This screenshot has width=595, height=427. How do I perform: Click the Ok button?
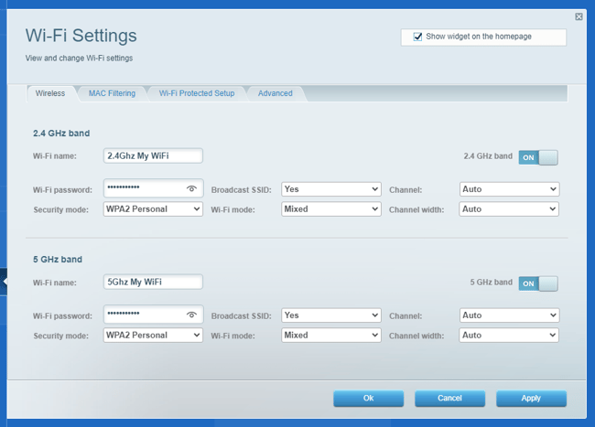pyautogui.click(x=369, y=399)
